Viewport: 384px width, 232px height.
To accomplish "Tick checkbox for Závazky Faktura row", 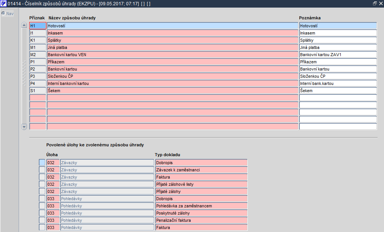I will click(42, 177).
